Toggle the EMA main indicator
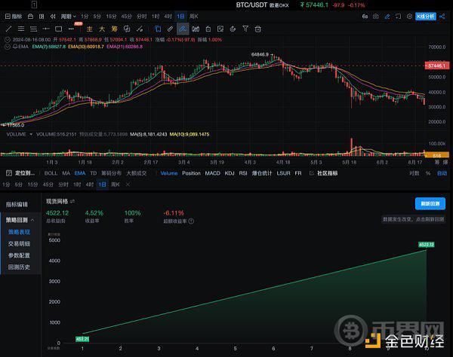453x357 pixels. tap(80, 173)
